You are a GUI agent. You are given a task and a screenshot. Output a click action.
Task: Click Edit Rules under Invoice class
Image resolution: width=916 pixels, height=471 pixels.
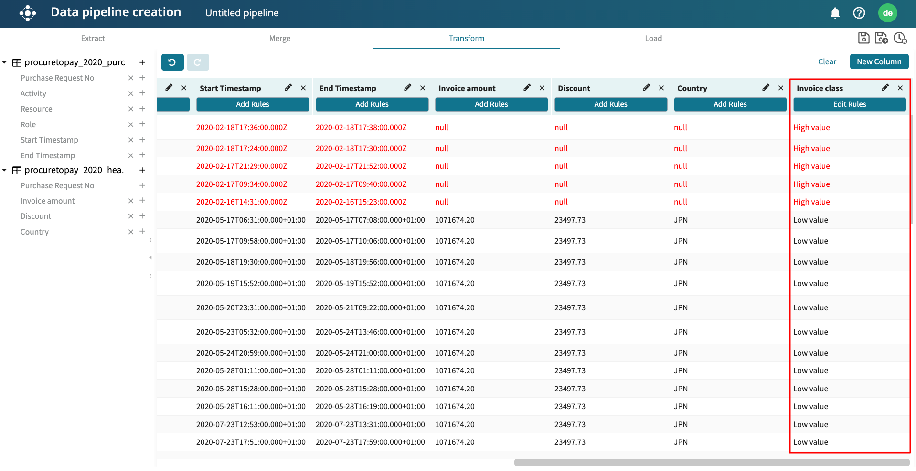click(849, 104)
